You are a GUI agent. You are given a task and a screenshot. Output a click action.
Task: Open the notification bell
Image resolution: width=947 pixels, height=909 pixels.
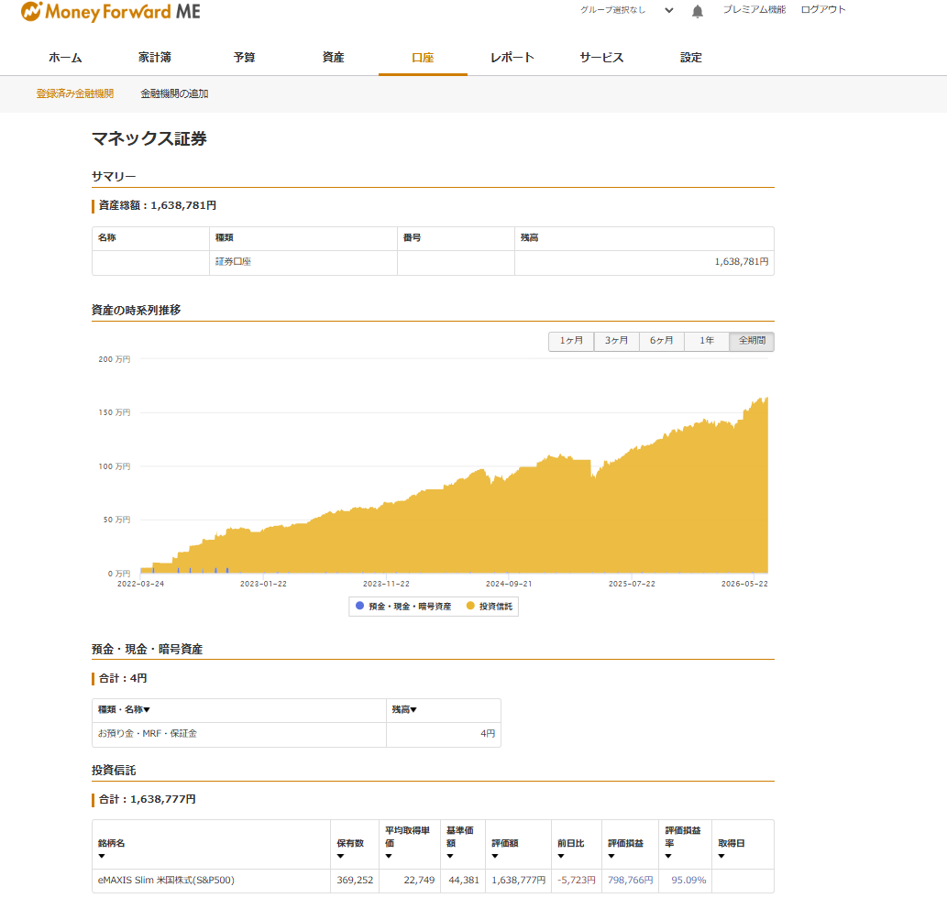tap(697, 12)
